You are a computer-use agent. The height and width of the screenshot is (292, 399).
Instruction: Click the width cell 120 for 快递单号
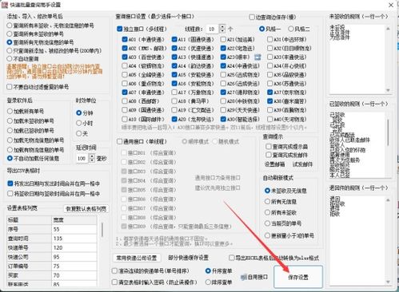pos(74,247)
